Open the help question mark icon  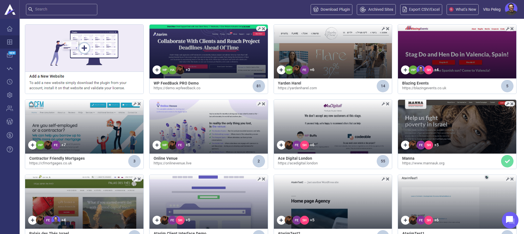pos(10,149)
